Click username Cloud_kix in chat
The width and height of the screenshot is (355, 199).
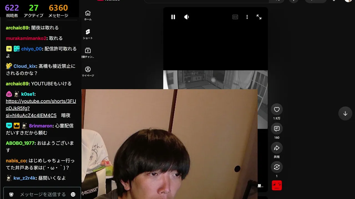(25, 66)
